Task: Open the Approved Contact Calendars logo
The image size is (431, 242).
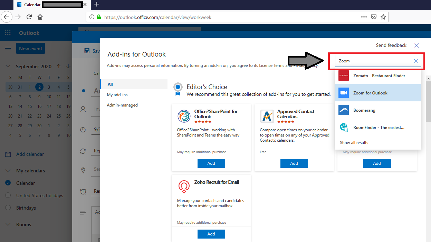Action: tap(267, 117)
